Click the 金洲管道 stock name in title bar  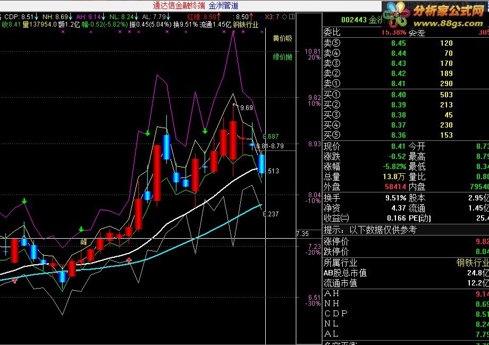[x=223, y=5]
